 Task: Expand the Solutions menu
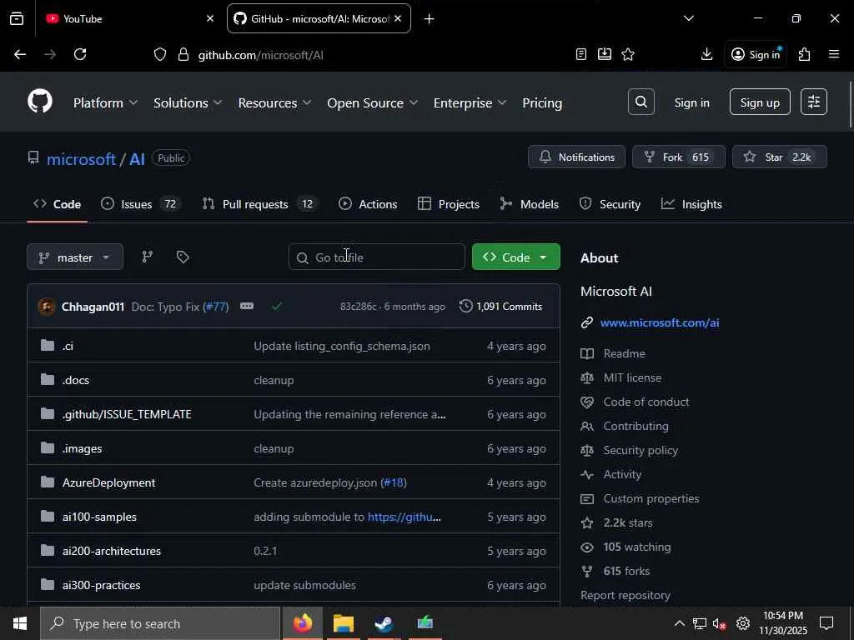[x=188, y=102]
